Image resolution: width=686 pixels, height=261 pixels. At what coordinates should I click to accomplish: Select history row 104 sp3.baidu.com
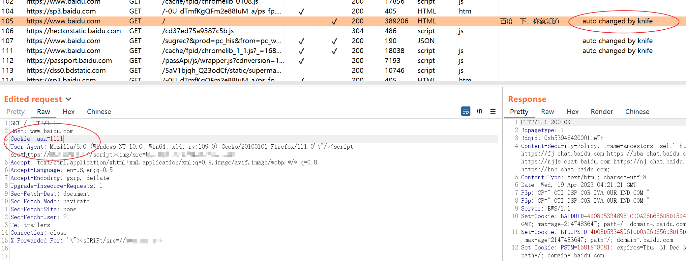[x=343, y=11]
